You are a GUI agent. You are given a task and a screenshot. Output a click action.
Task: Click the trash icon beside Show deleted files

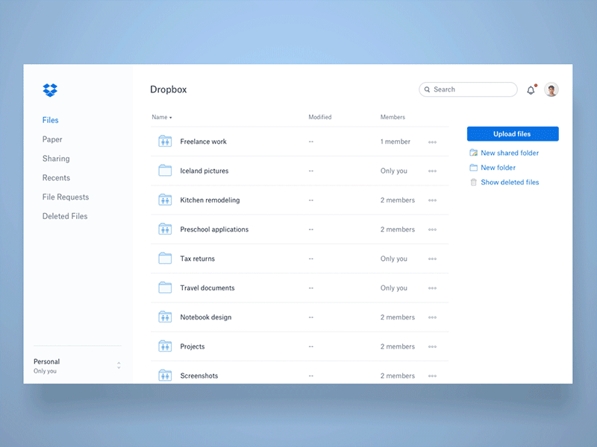click(x=473, y=183)
